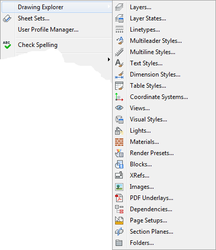Viewport: 216px width, 250px height.
Task: Click the Views eye icon
Action: pos(119,108)
